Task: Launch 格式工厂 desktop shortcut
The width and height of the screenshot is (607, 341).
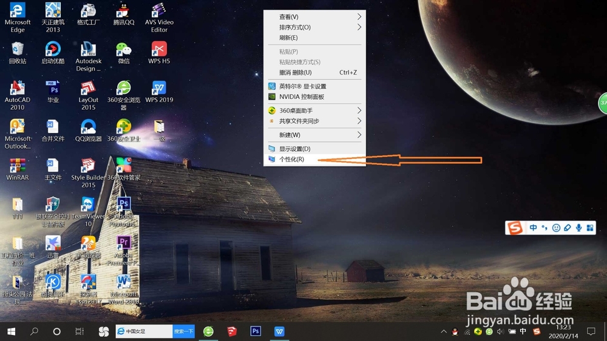Action: click(x=88, y=15)
